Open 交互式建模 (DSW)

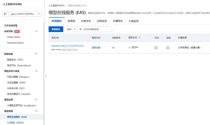coord(16,83)
